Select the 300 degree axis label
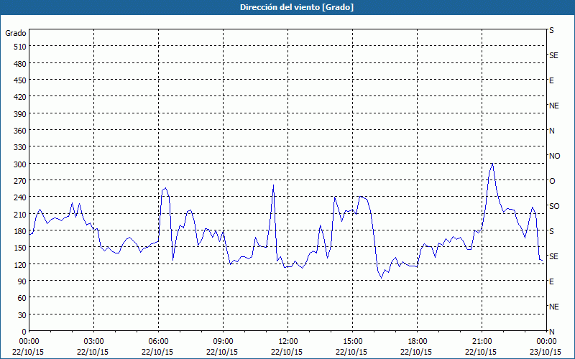Image resolution: width=575 pixels, height=359 pixels. click(x=20, y=164)
